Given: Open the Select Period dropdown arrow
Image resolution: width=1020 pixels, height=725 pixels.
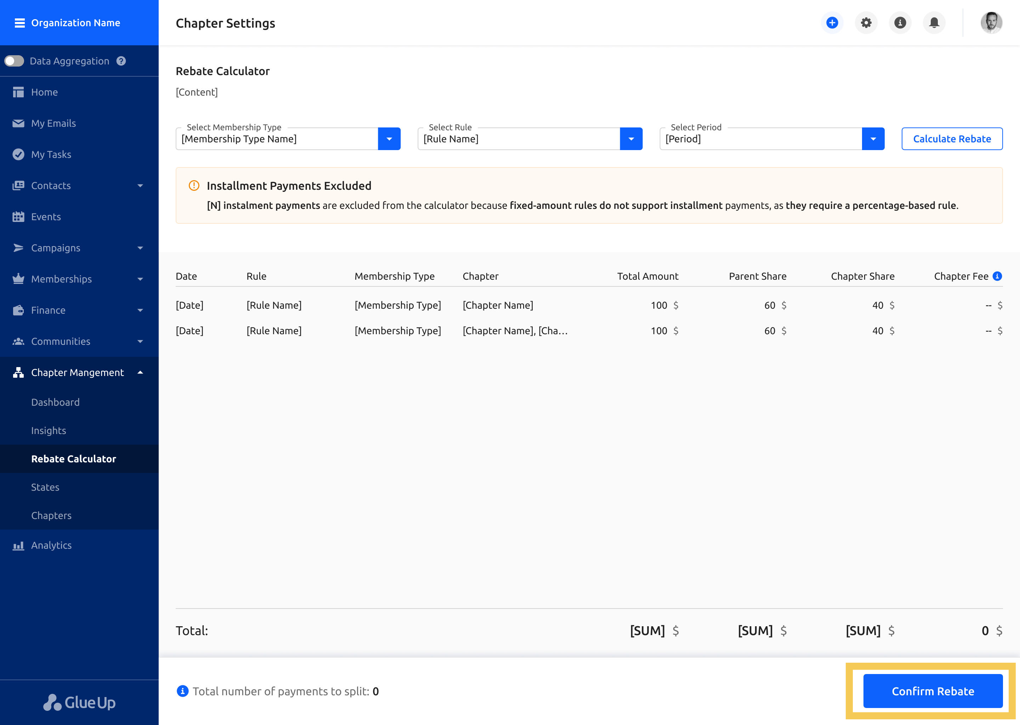Looking at the screenshot, I should pyautogui.click(x=873, y=139).
